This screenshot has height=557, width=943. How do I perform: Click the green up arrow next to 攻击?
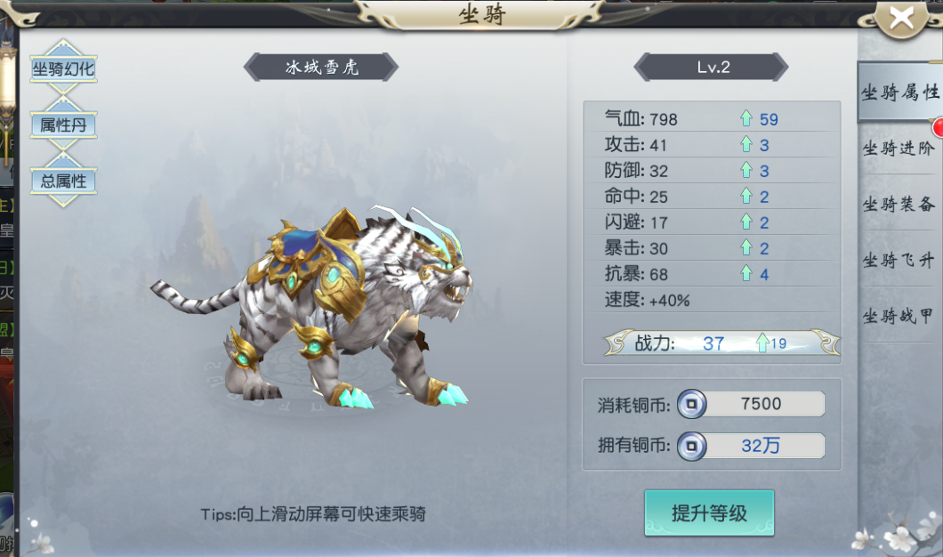click(746, 144)
